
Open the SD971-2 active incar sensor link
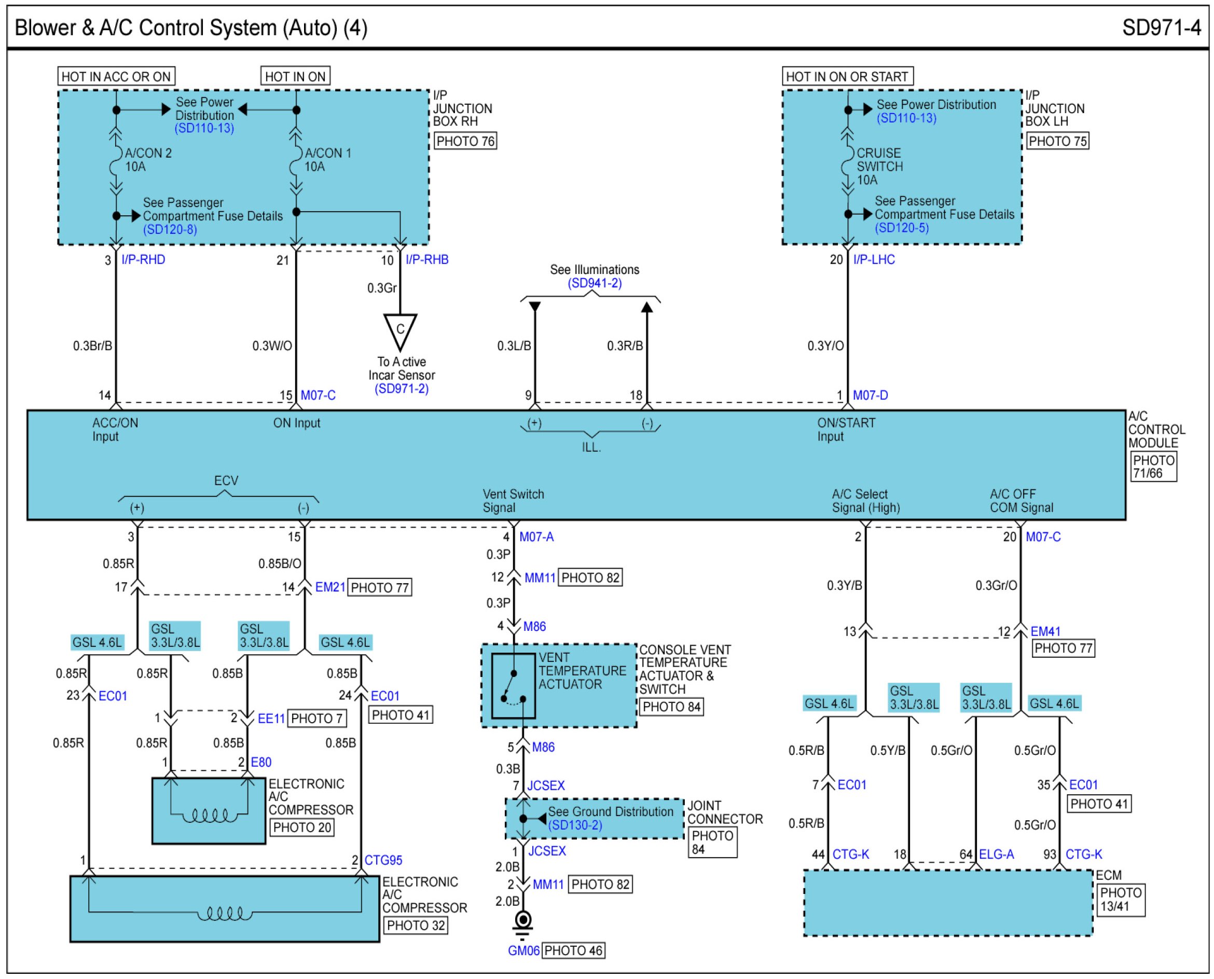tap(402, 389)
